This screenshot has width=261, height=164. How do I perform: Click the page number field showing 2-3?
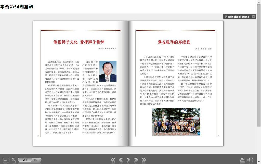(x=25, y=160)
